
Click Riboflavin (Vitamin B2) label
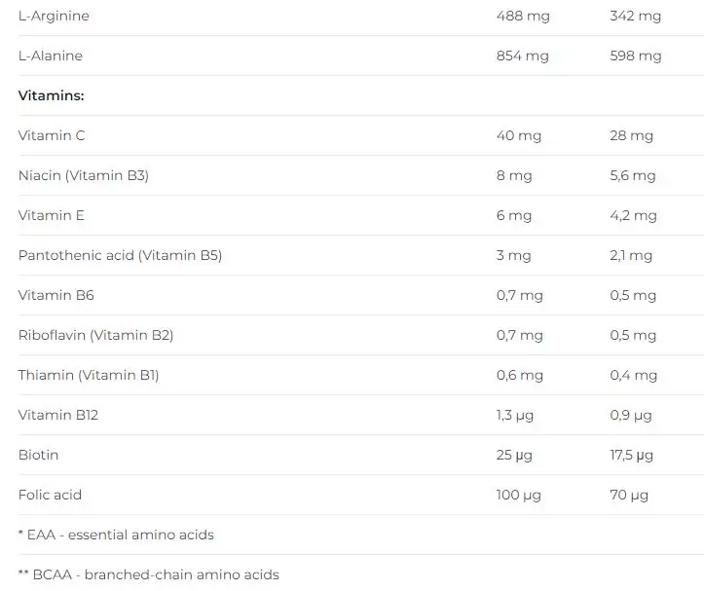(96, 336)
